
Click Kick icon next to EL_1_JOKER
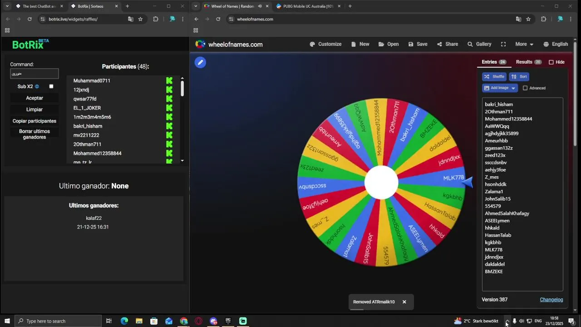coord(169,108)
